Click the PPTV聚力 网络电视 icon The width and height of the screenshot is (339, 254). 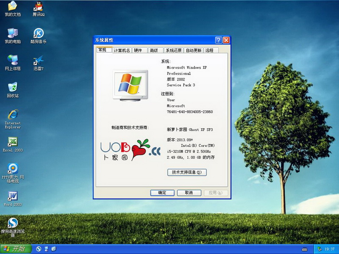(13, 168)
